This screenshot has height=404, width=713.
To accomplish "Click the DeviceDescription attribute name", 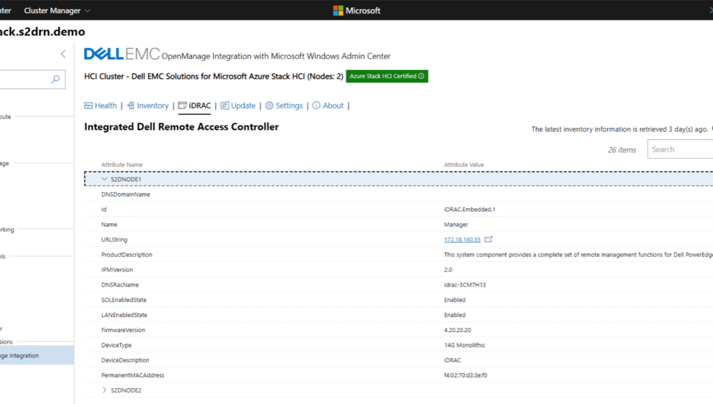I will pos(125,360).
